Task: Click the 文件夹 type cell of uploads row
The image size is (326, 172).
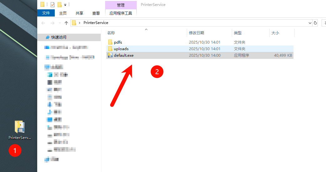Action: point(240,49)
